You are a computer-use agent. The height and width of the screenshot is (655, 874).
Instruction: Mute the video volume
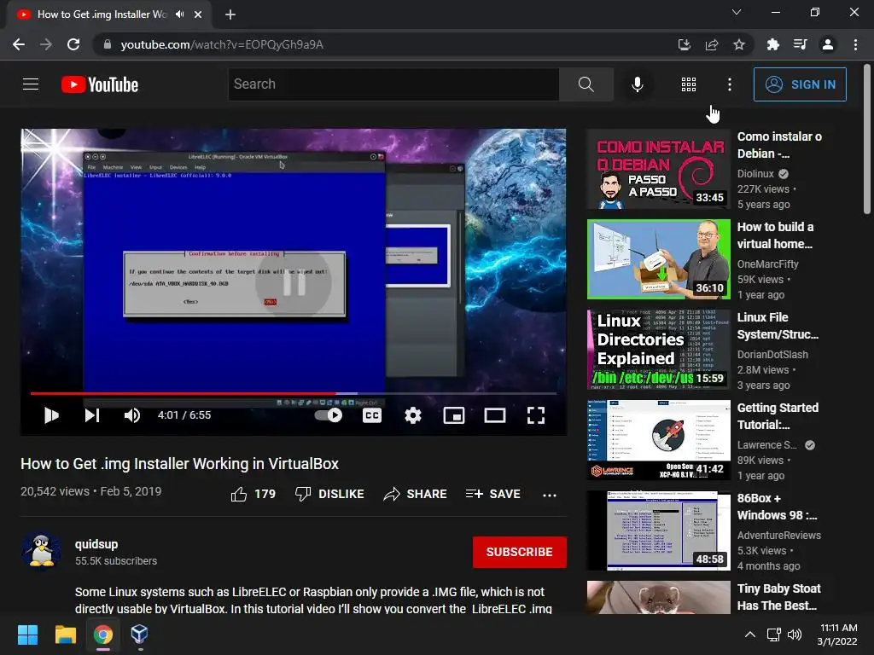[x=132, y=415]
